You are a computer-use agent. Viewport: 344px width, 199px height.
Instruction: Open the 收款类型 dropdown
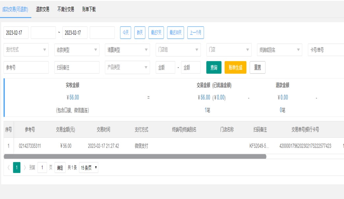click(x=77, y=50)
